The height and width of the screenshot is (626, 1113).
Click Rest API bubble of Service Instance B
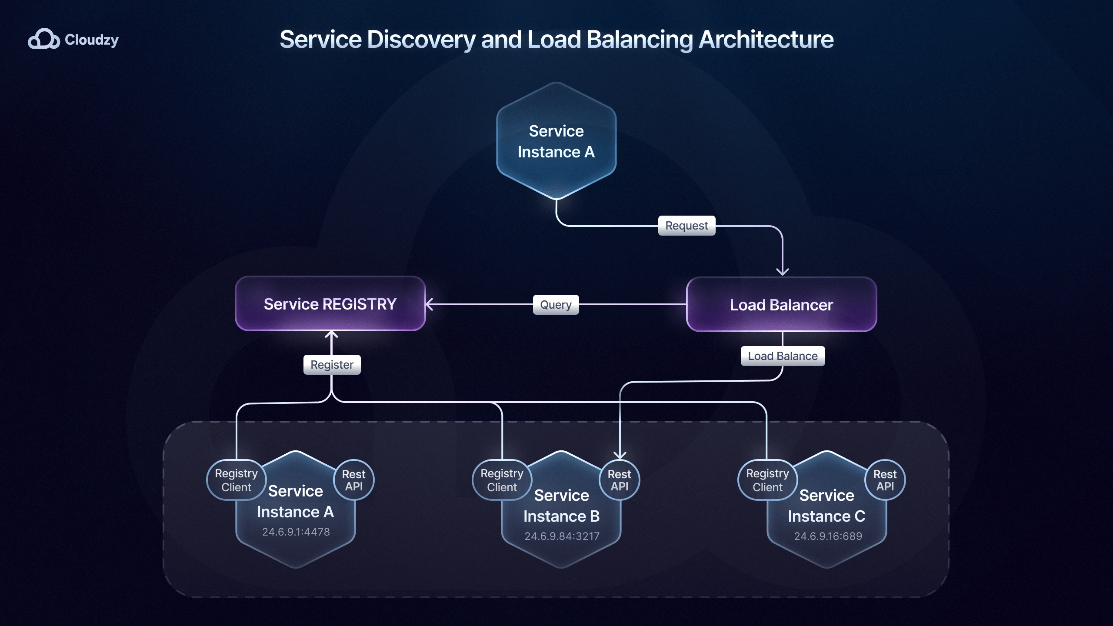point(620,480)
